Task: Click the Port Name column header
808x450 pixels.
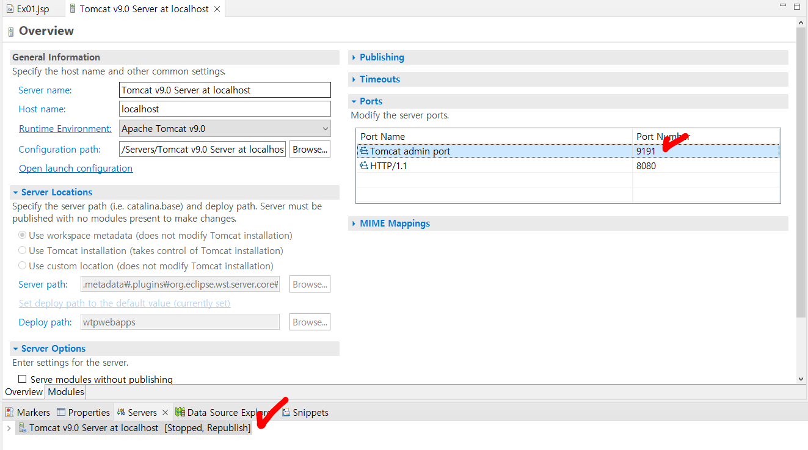Action: tap(494, 136)
